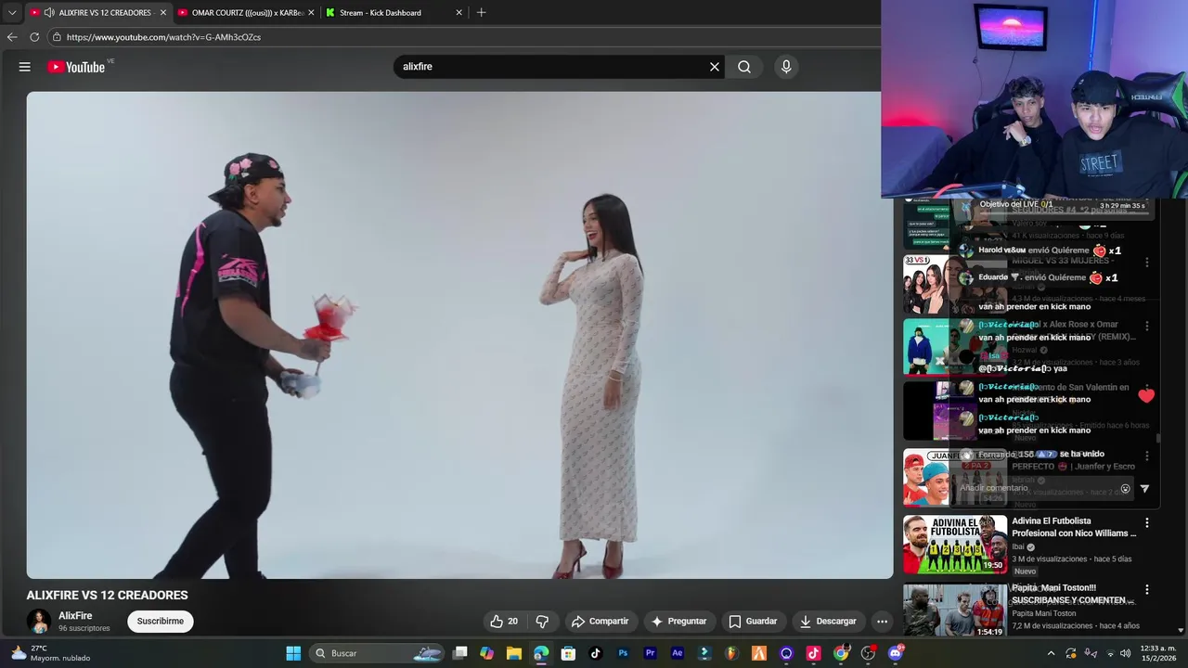The height and width of the screenshot is (668, 1188).
Task: Clear the alixfire search text with X
Action: click(715, 67)
